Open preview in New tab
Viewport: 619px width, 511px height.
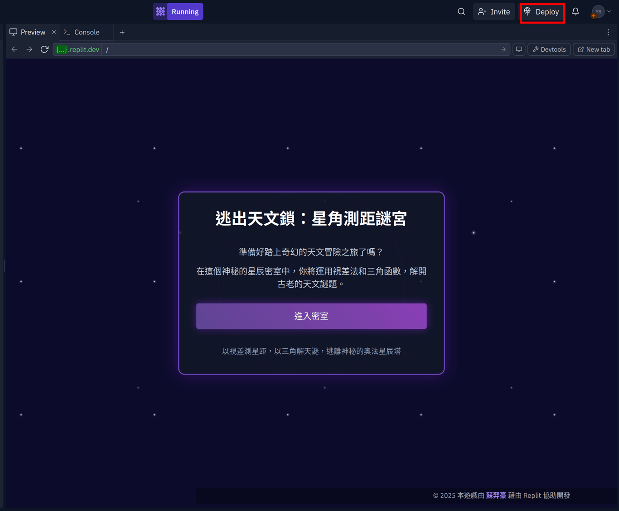594,49
